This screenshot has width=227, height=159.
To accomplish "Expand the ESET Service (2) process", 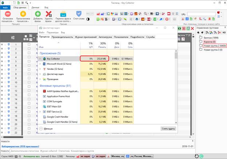I will tap(40, 112).
